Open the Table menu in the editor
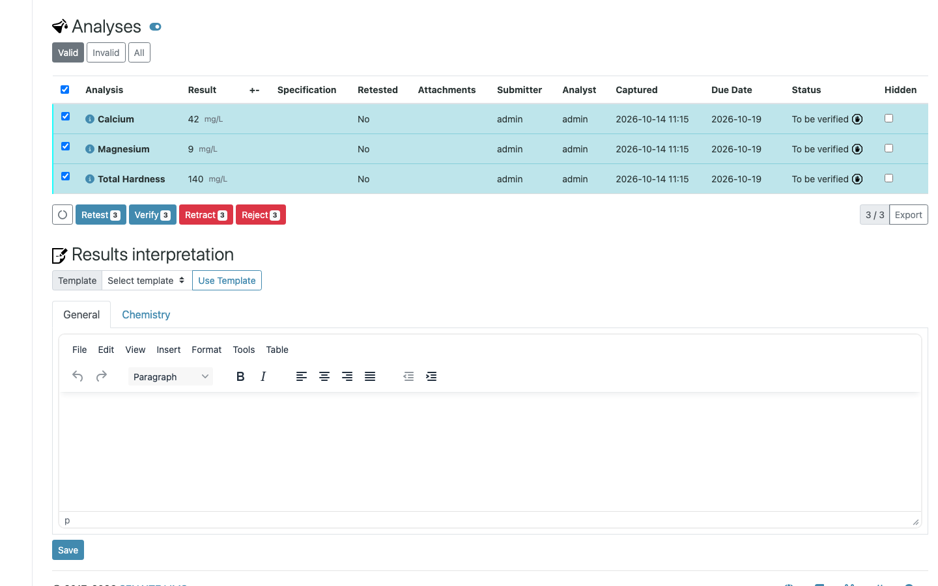The height and width of the screenshot is (586, 938). pyautogui.click(x=277, y=350)
